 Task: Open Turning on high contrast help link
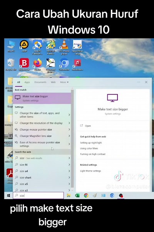click(x=93, y=154)
